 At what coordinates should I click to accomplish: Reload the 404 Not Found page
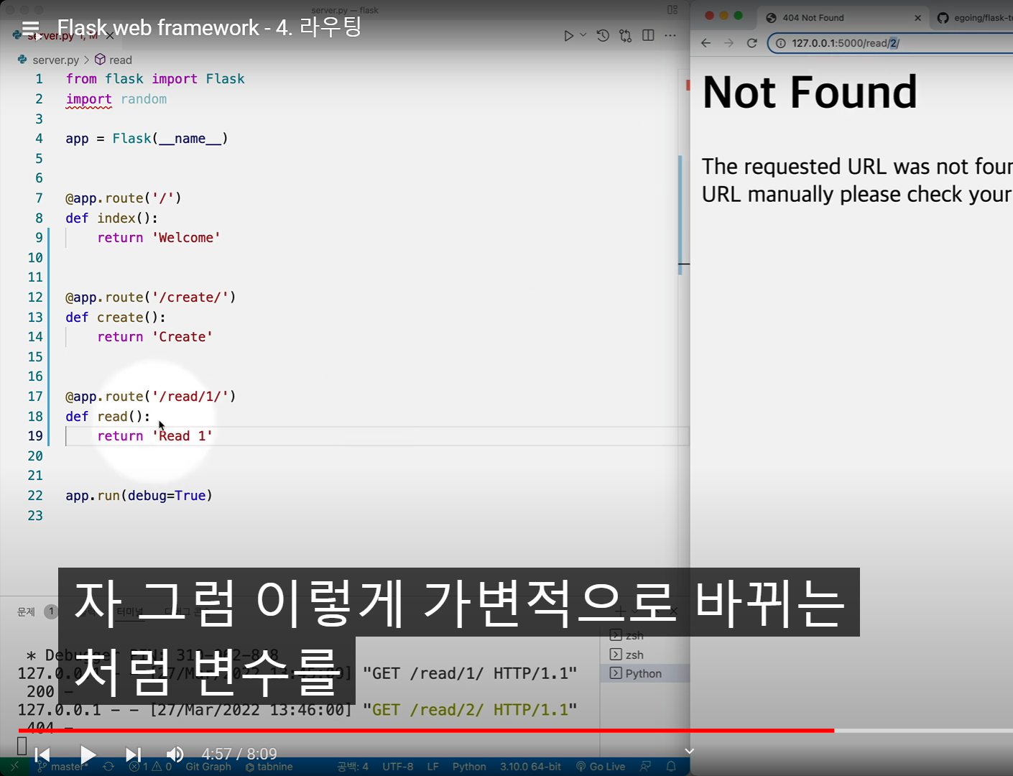click(x=751, y=43)
